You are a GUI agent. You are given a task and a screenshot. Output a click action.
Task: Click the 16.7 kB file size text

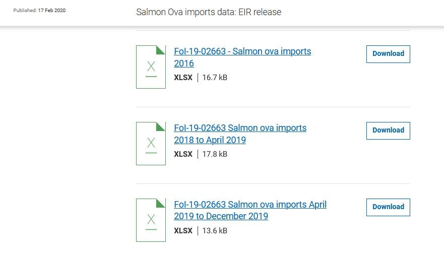click(215, 78)
